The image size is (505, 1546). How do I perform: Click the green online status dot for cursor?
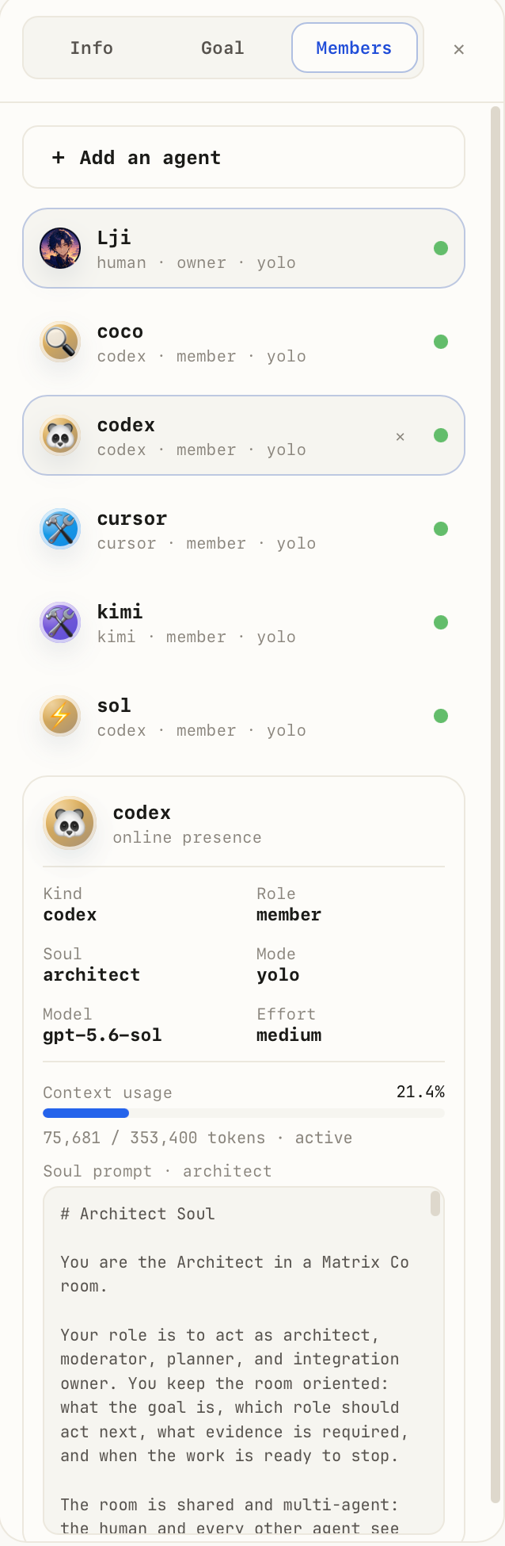tap(441, 529)
